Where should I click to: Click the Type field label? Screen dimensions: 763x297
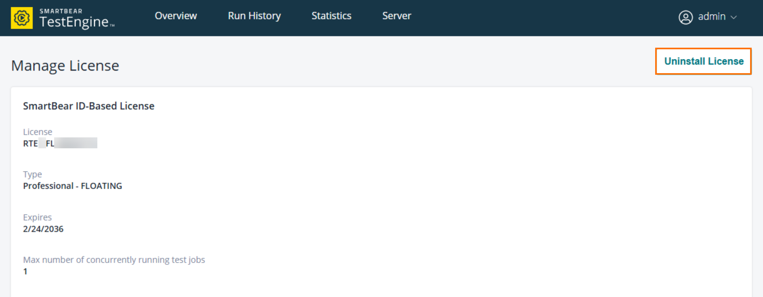(x=32, y=175)
